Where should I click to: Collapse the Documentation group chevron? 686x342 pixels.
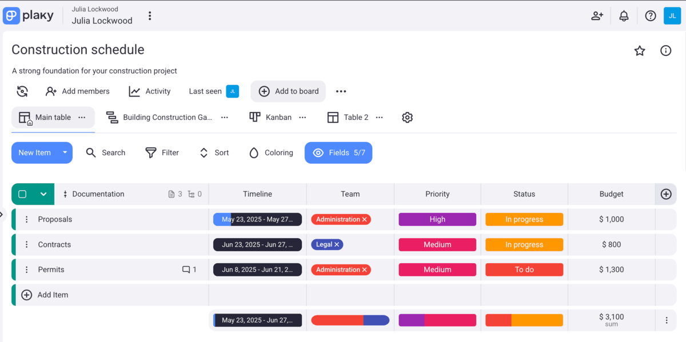point(43,194)
